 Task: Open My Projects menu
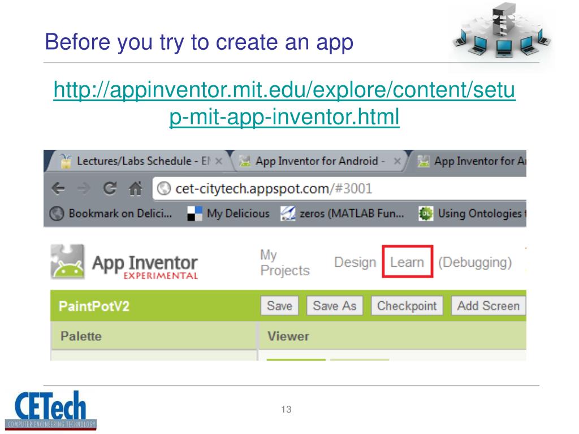(x=285, y=262)
